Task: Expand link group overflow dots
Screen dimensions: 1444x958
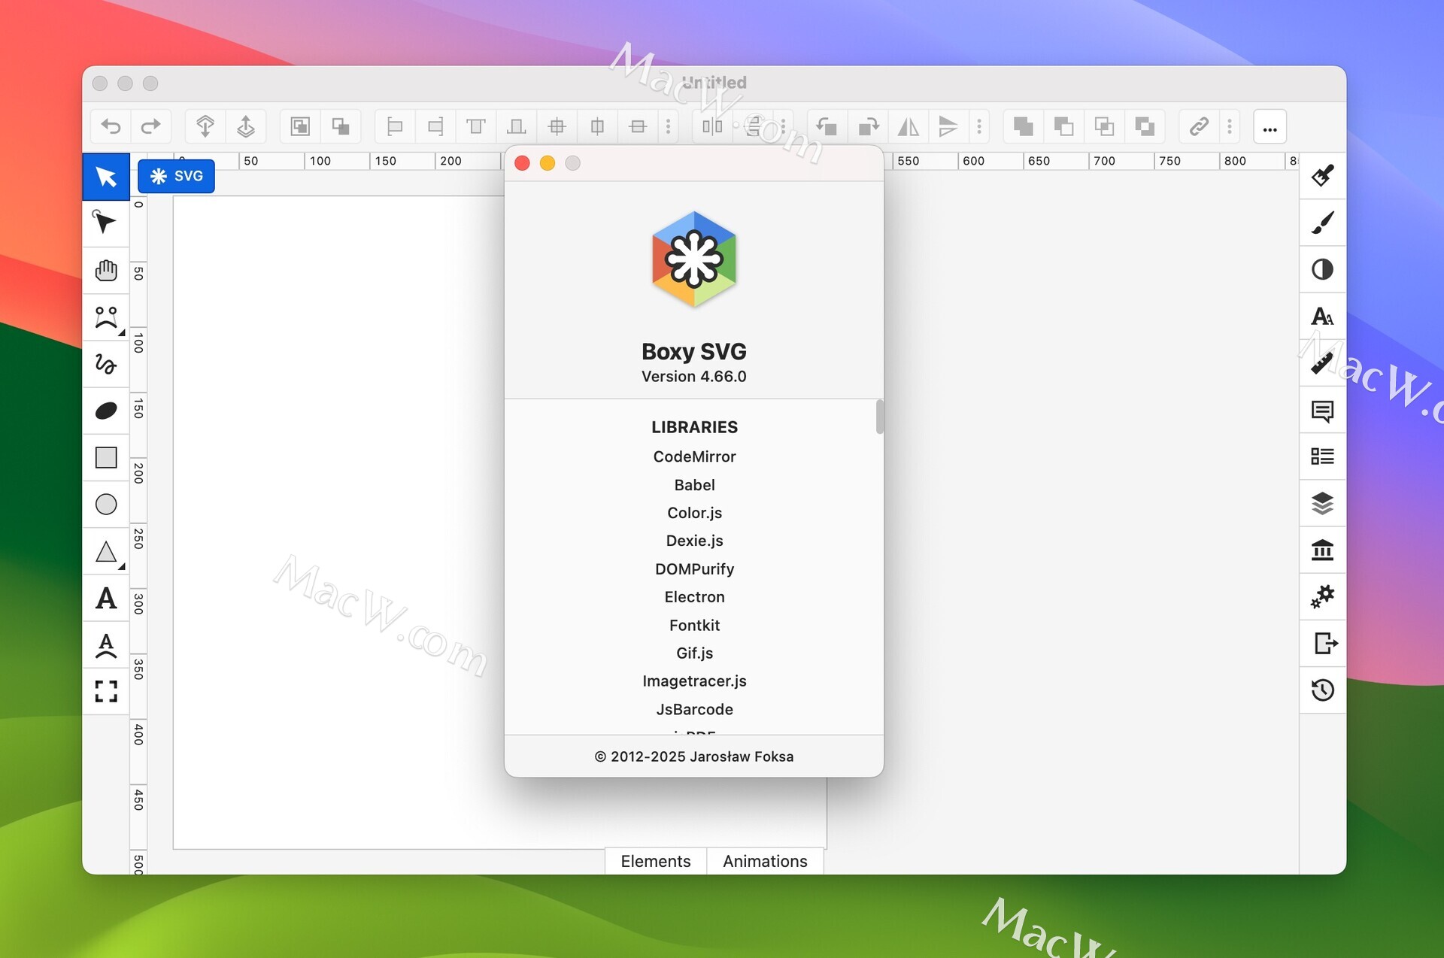Action: (x=1230, y=126)
